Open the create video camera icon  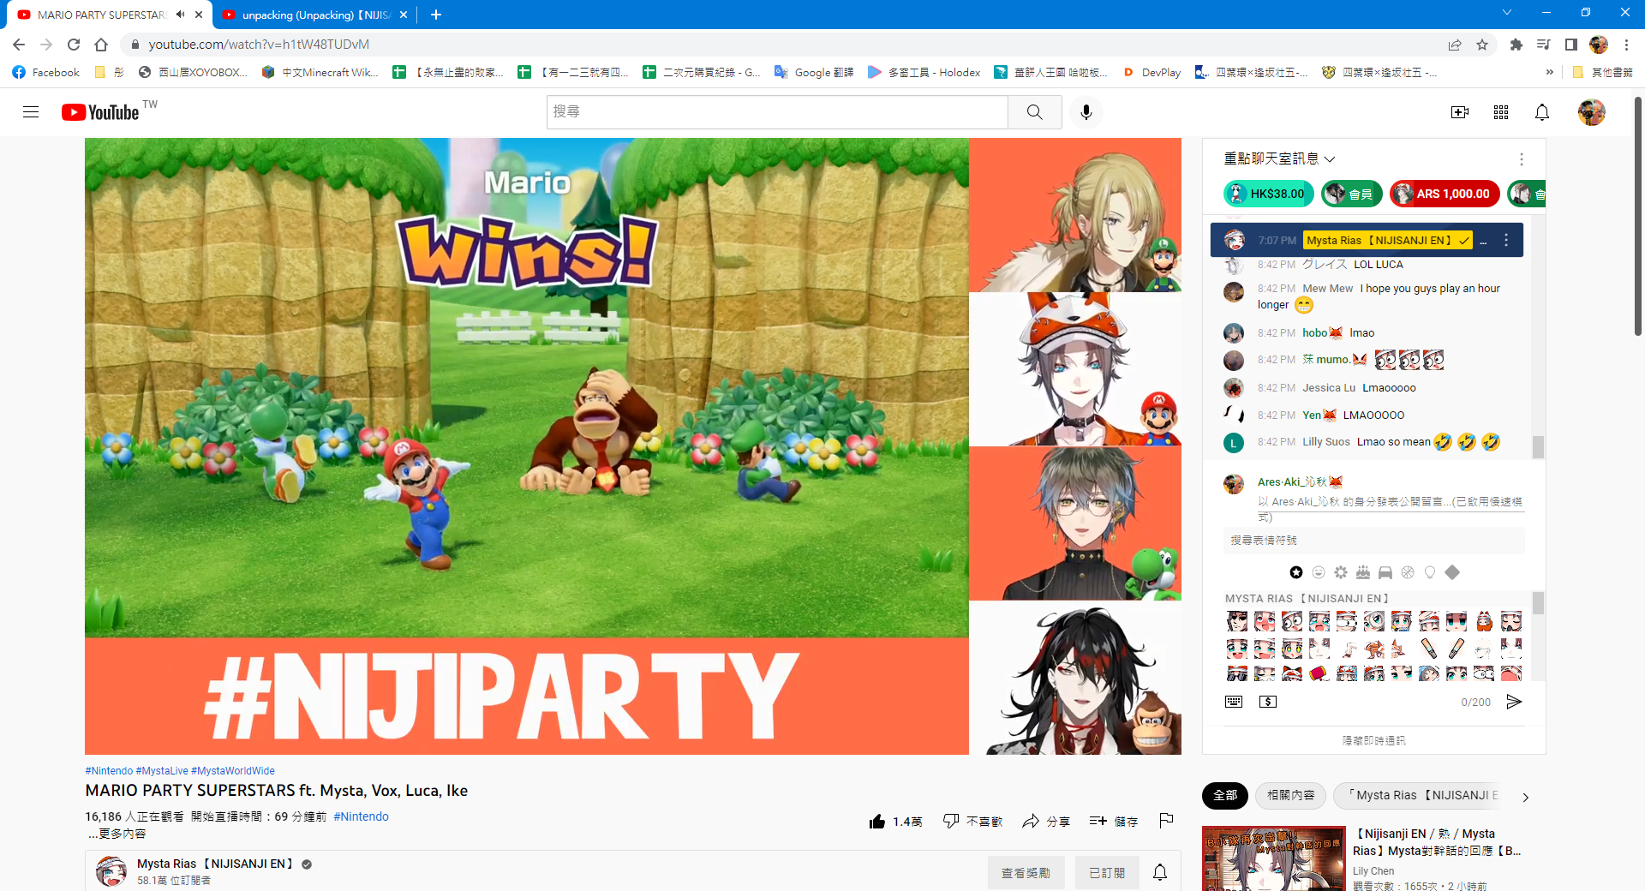click(1460, 112)
